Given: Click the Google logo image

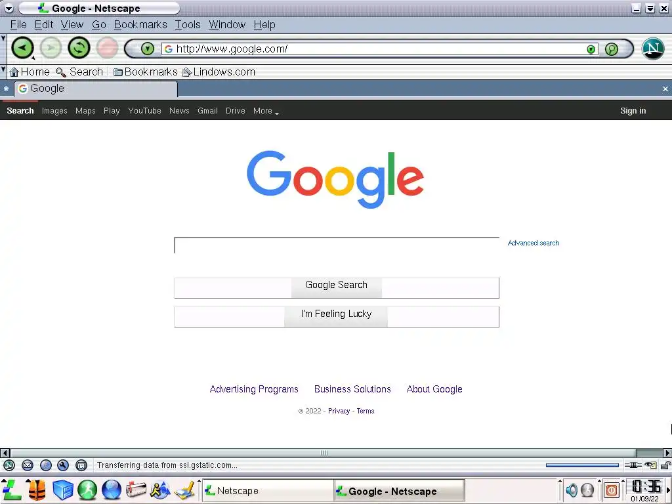Looking at the screenshot, I should tap(335, 179).
